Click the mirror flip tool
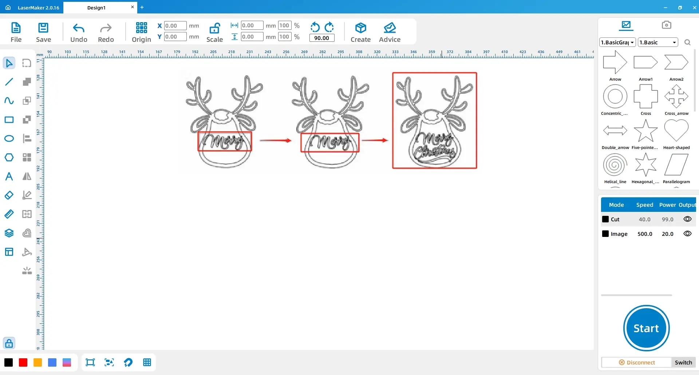 click(27, 176)
